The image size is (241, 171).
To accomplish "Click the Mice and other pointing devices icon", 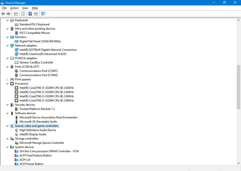I will 12,29.
